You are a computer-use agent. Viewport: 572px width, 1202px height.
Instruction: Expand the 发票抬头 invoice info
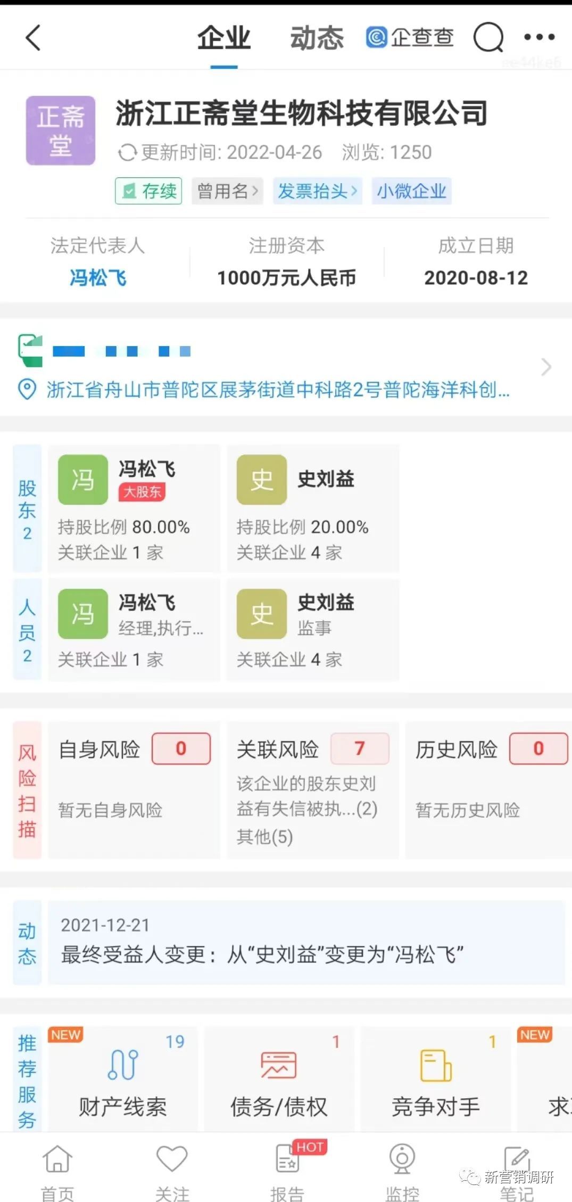(x=317, y=191)
